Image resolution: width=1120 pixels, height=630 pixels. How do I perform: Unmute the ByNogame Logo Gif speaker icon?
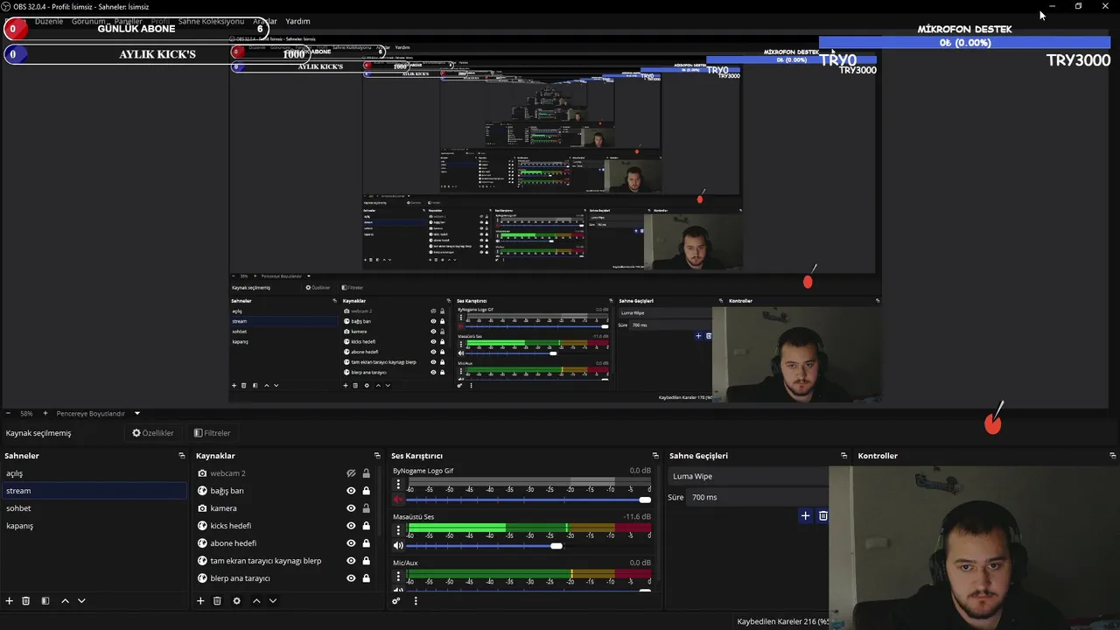398,500
